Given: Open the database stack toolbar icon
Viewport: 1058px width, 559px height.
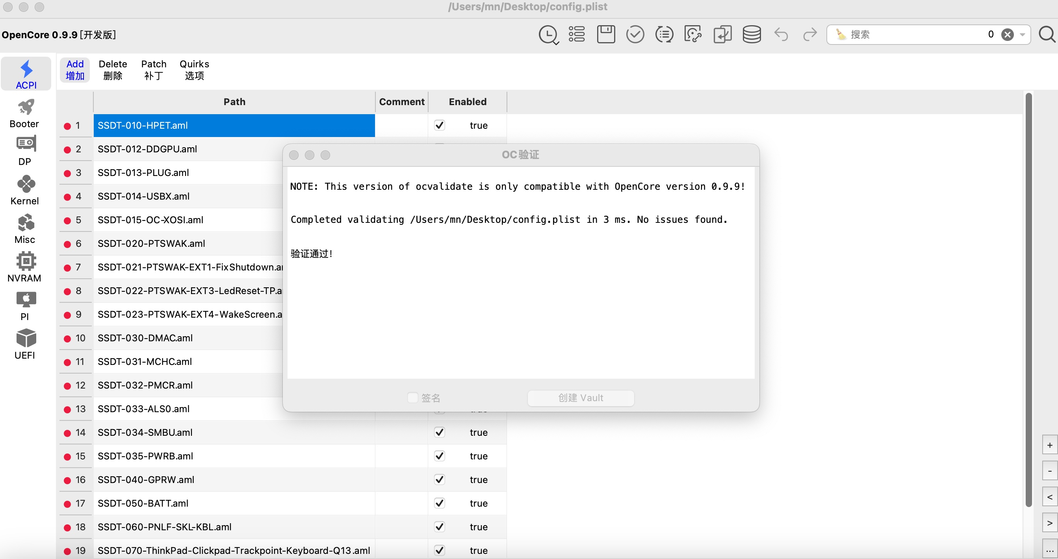Looking at the screenshot, I should click(752, 35).
